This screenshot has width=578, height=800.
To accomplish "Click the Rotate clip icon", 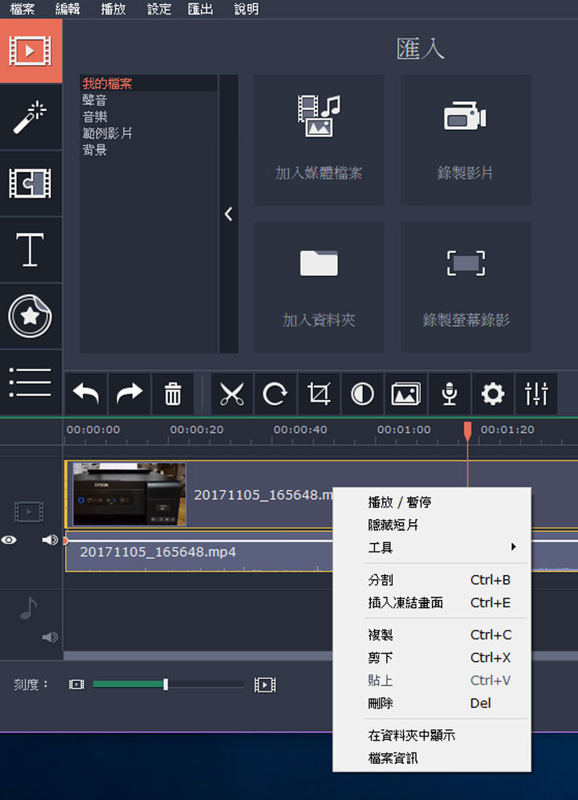I will (275, 394).
